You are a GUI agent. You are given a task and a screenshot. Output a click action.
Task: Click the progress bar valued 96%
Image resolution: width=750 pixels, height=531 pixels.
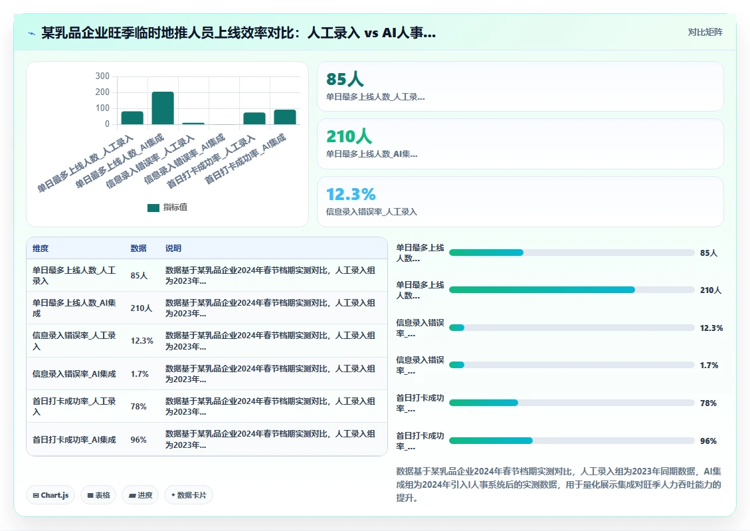(571, 441)
